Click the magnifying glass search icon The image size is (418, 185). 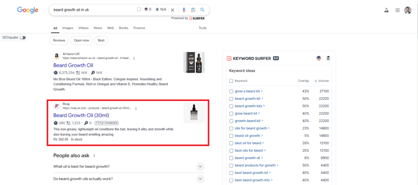tap(202, 10)
